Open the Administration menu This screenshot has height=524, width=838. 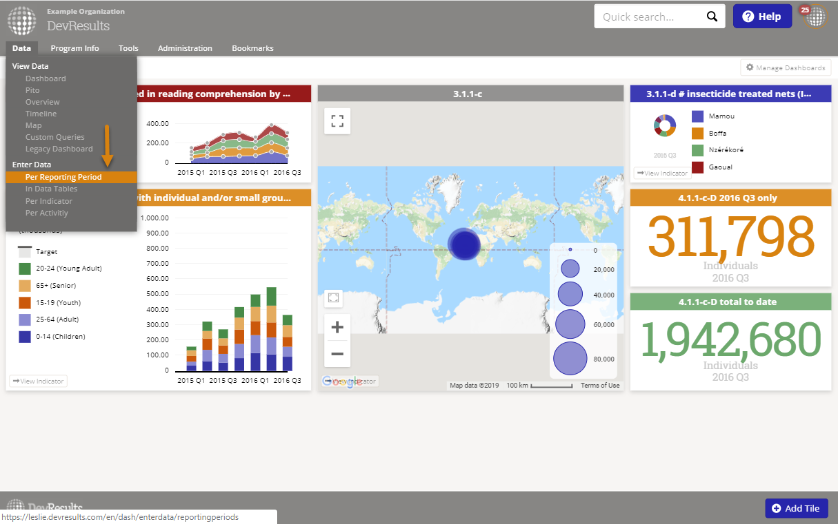[x=185, y=48]
